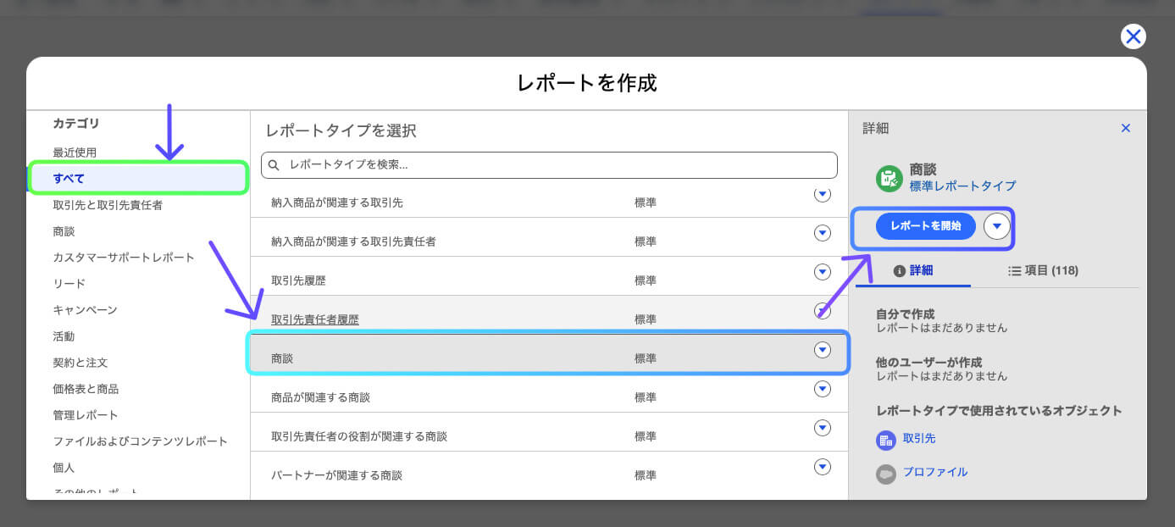
Task: Select the リード category
Action: pyautogui.click(x=69, y=284)
